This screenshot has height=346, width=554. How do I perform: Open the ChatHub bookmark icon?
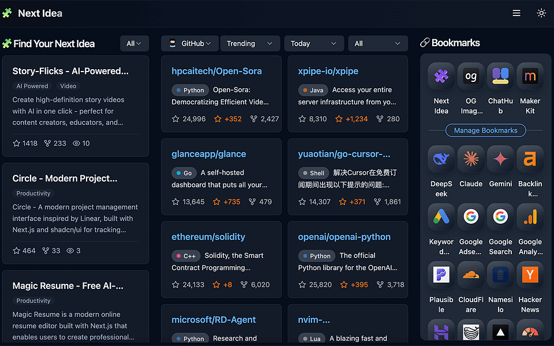pos(500,76)
